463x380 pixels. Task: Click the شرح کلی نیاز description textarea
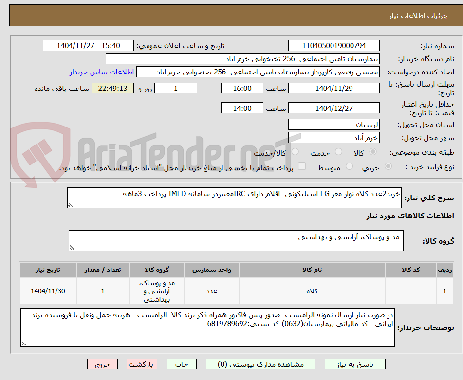234,198
